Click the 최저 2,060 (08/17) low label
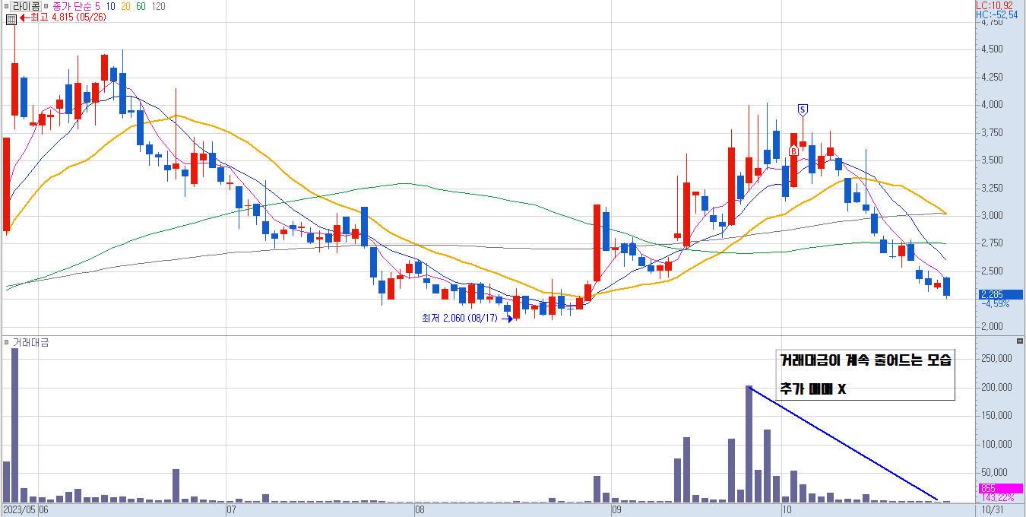The image size is (1026, 517). click(459, 318)
